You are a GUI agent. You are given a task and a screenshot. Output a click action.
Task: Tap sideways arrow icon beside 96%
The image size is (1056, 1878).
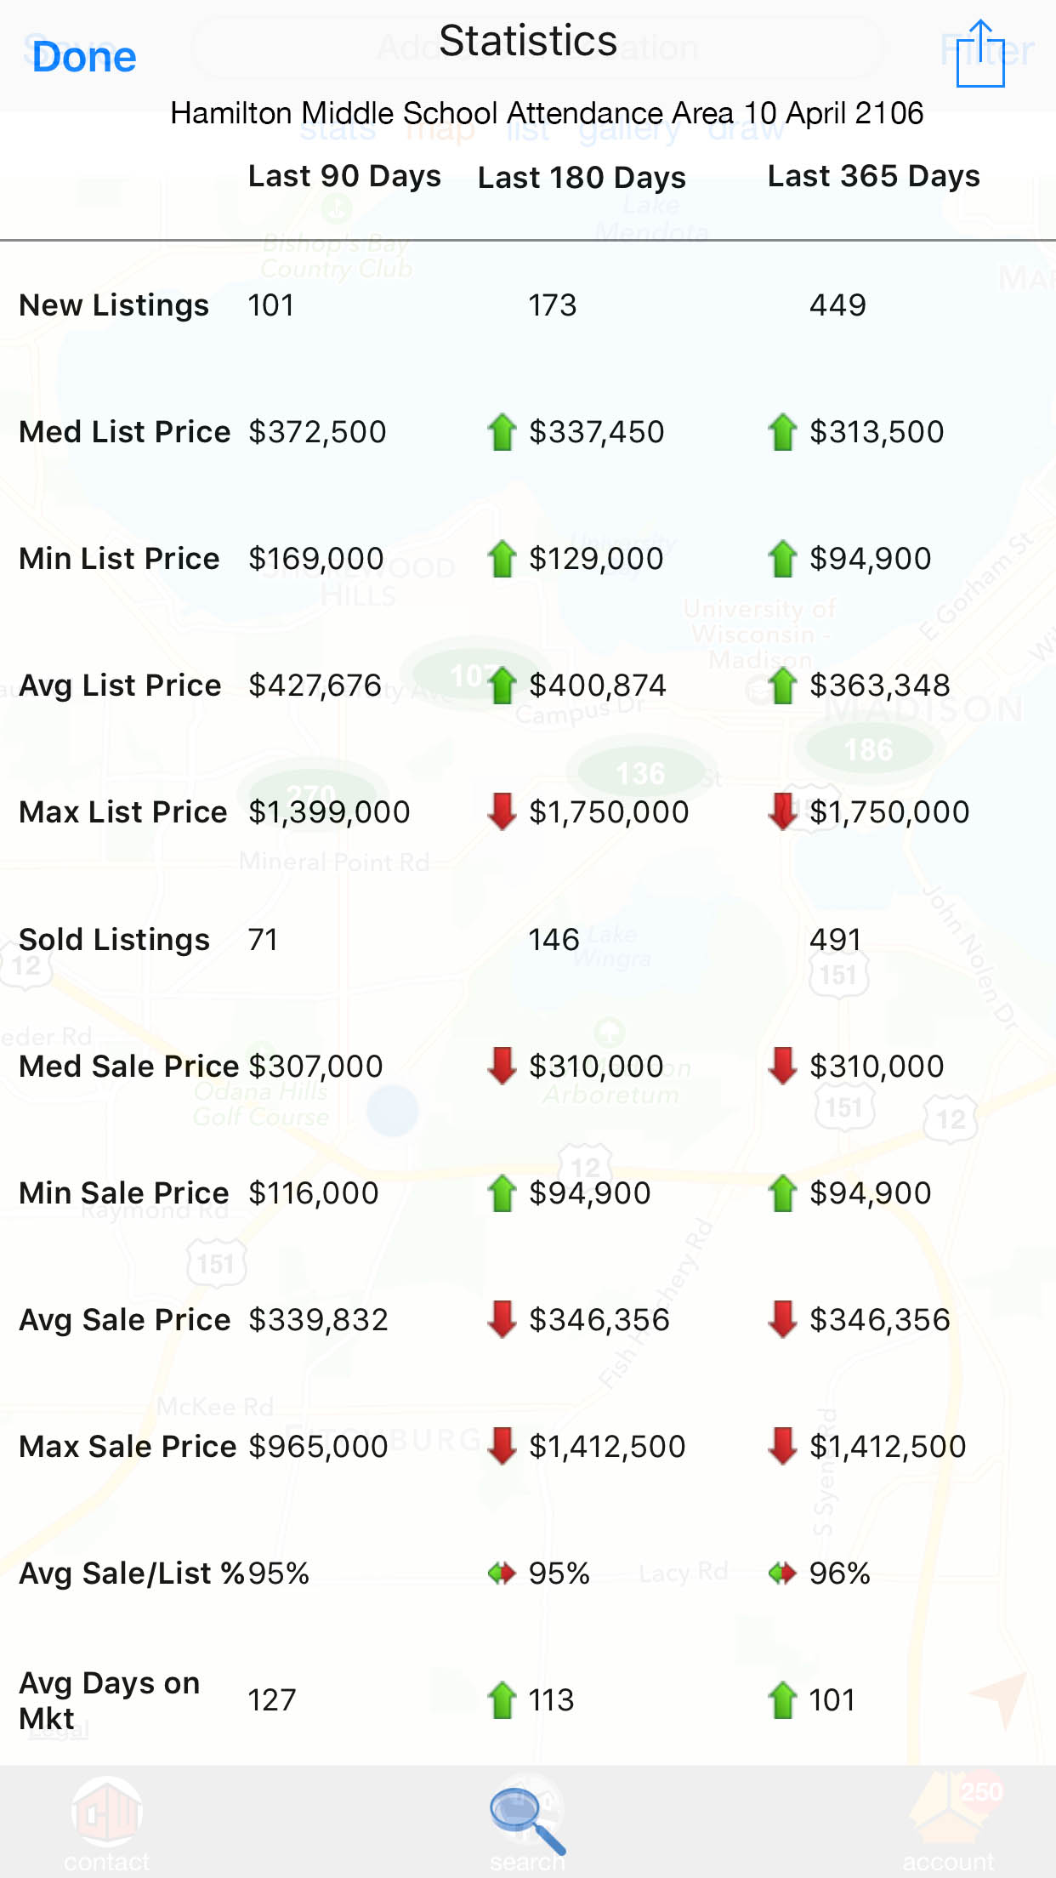(782, 1574)
